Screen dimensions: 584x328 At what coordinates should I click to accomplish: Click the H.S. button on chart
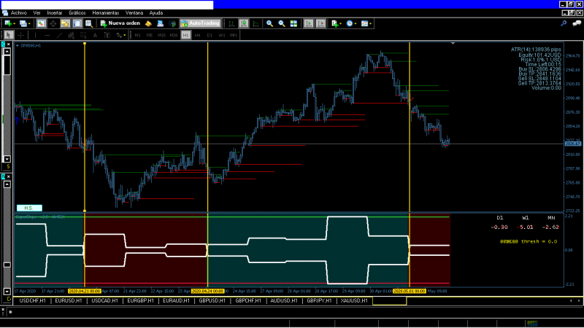[29, 208]
